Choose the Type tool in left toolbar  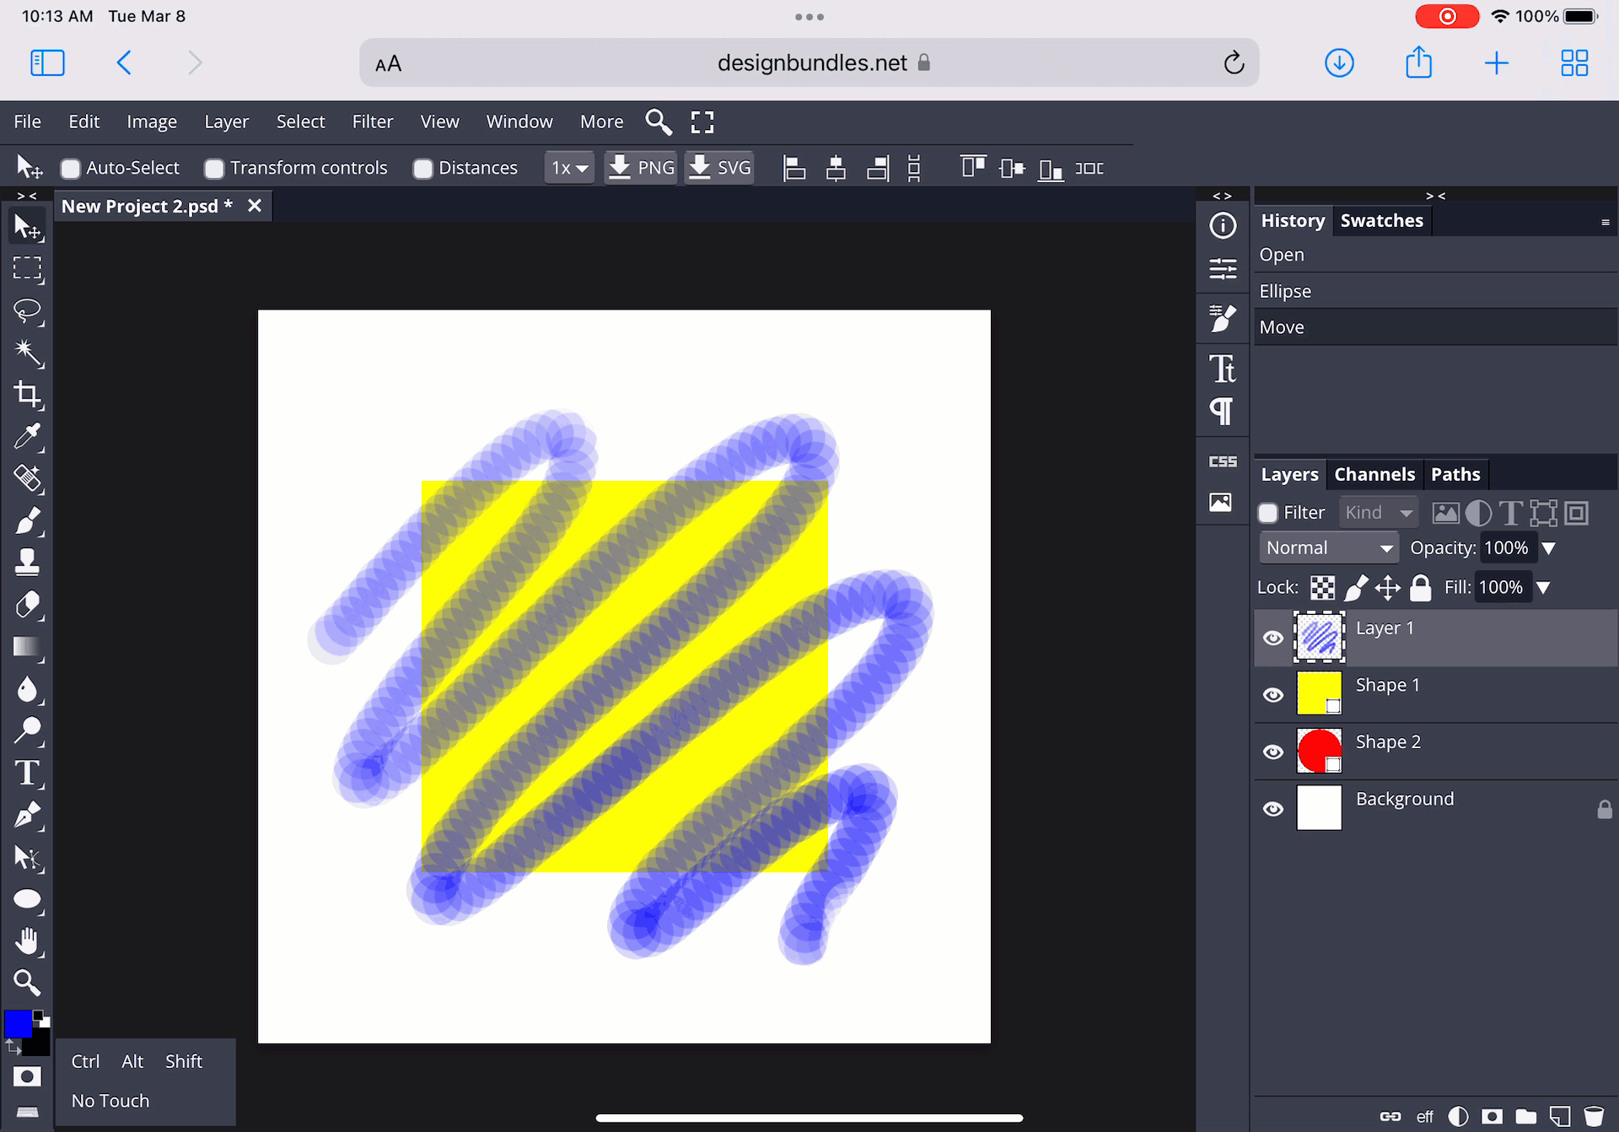coord(28,773)
